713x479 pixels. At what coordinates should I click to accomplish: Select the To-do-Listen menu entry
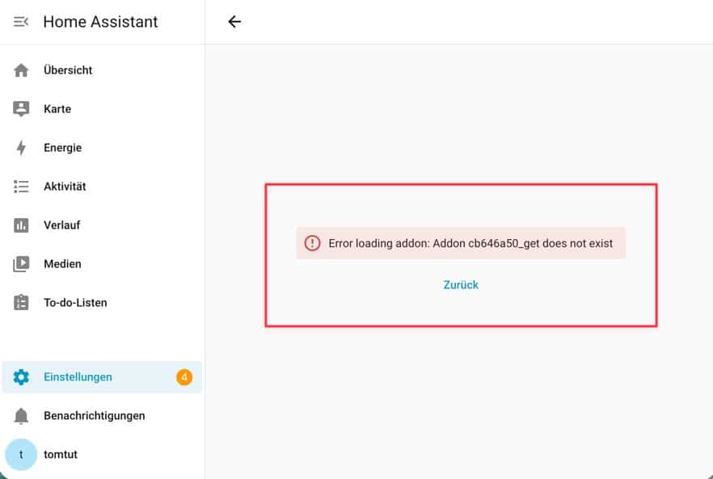pyautogui.click(x=75, y=303)
